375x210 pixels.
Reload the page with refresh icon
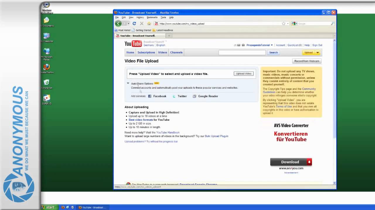coord(134,24)
